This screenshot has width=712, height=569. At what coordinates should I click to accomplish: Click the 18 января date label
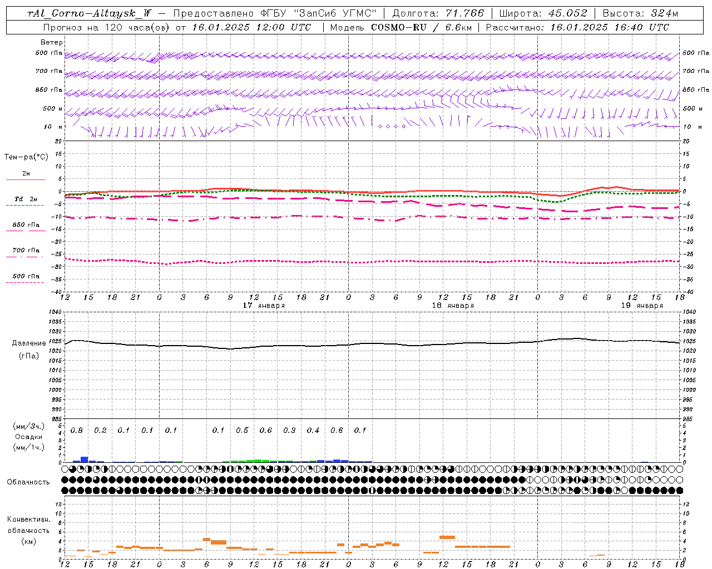453,305
